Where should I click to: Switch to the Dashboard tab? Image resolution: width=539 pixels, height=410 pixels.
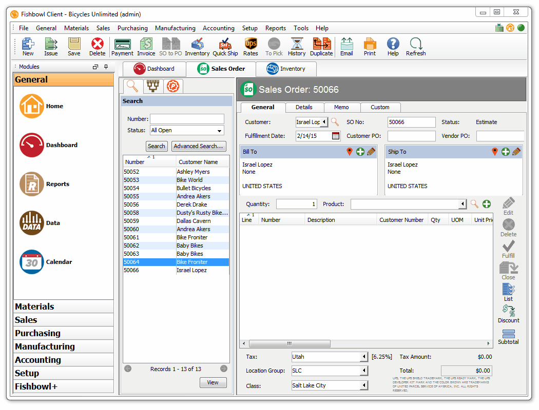(154, 69)
